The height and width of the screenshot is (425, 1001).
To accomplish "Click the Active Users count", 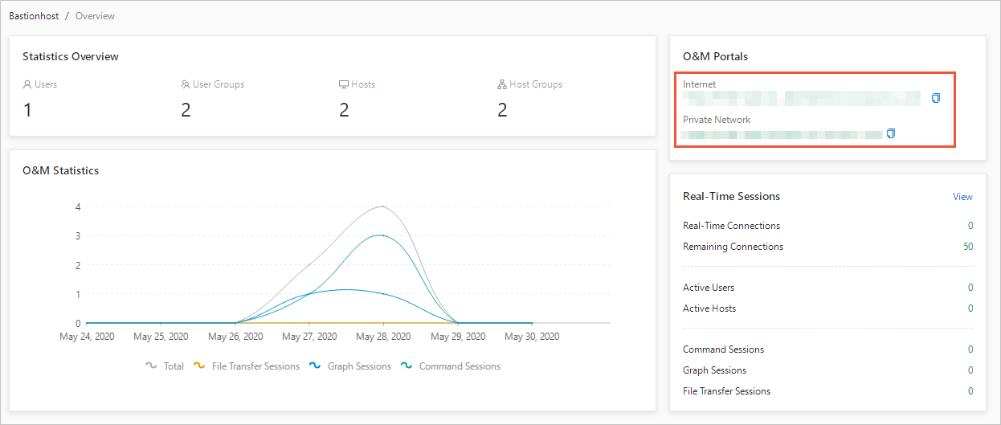I will click(x=970, y=288).
